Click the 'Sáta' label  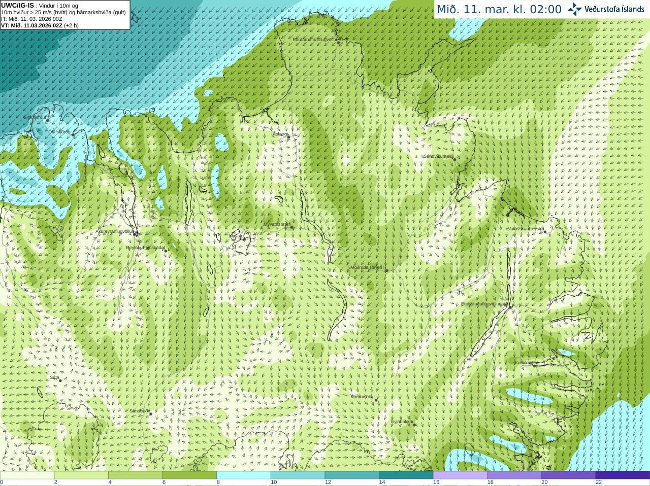[x=54, y=377]
